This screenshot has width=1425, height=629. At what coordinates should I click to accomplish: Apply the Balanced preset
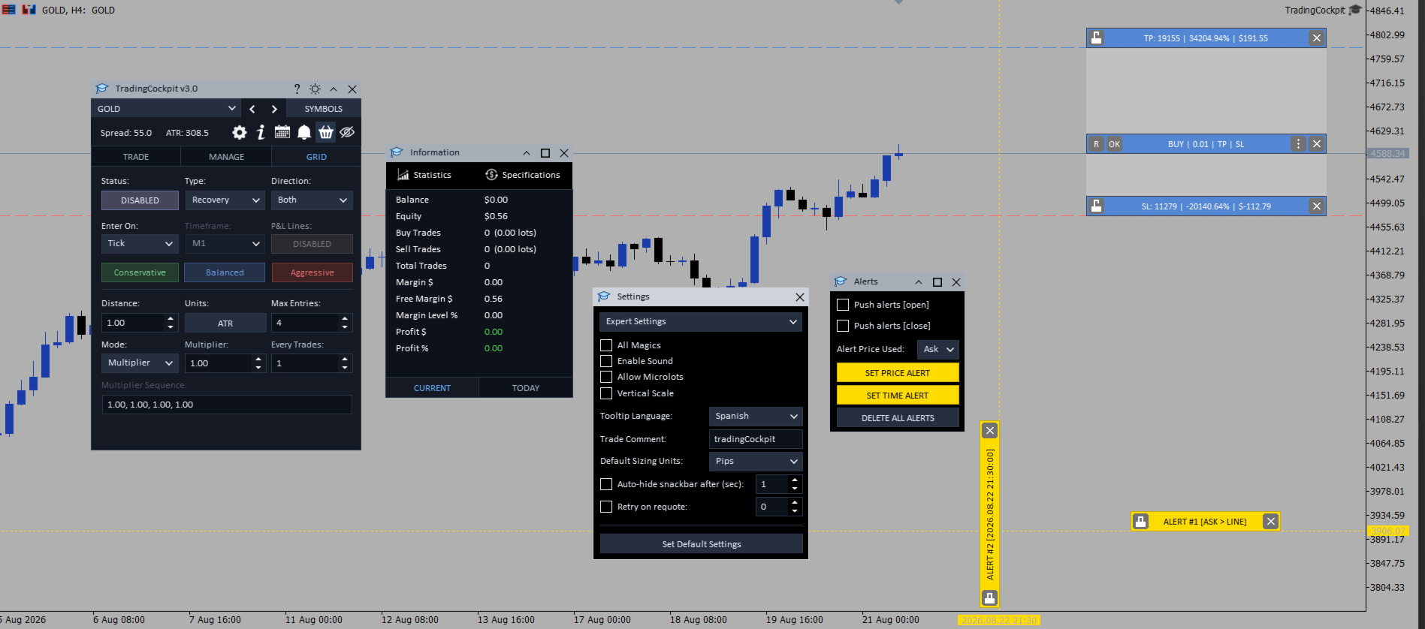(225, 272)
